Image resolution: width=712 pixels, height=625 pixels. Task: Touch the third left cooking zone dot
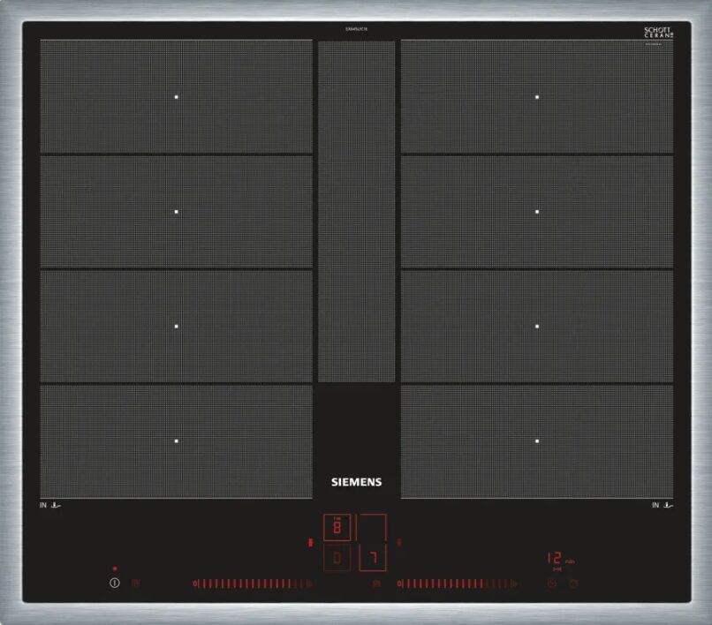tap(176, 327)
